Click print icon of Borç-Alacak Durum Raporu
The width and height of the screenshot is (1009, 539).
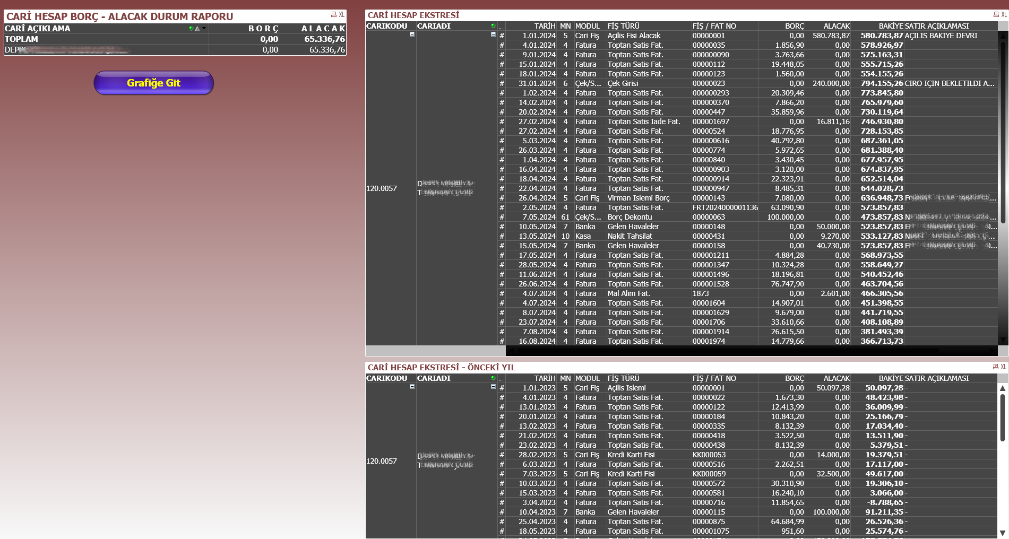[x=333, y=14]
